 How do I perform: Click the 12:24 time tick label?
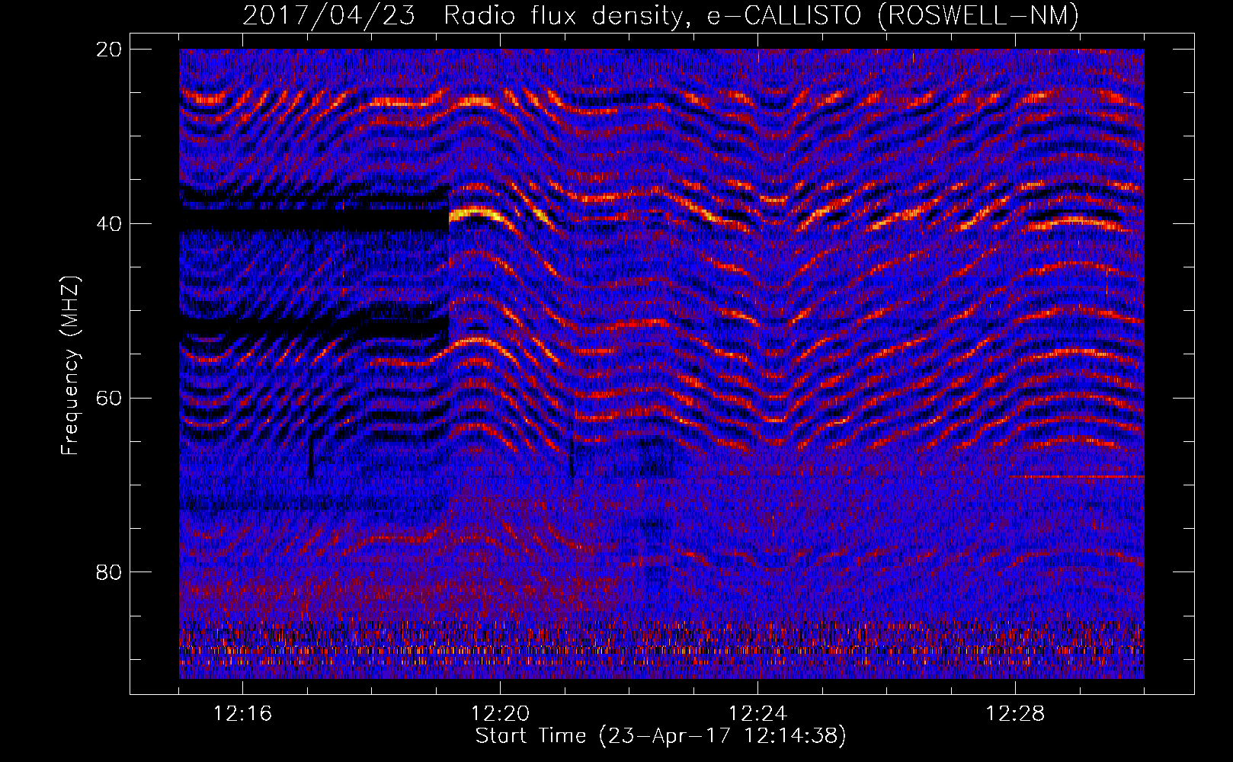click(x=757, y=714)
